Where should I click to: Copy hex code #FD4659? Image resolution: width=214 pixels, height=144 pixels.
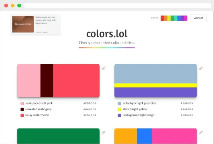pyautogui.click(x=90, y=115)
